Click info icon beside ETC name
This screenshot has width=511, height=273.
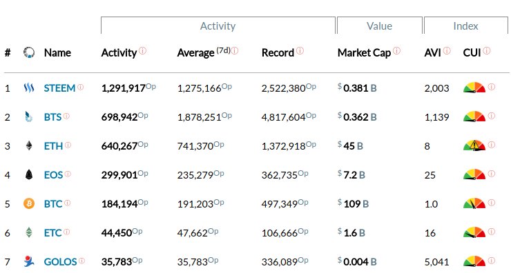pos(66,232)
